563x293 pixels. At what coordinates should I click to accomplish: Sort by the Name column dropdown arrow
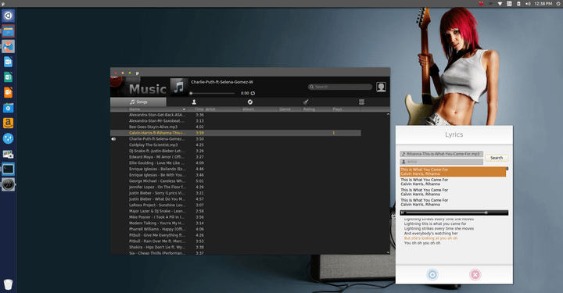tap(184, 109)
